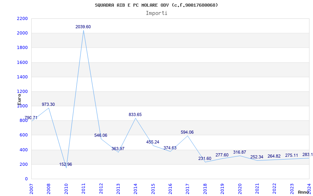Select the 790.71 data label
313x196 pixels.
(31, 118)
